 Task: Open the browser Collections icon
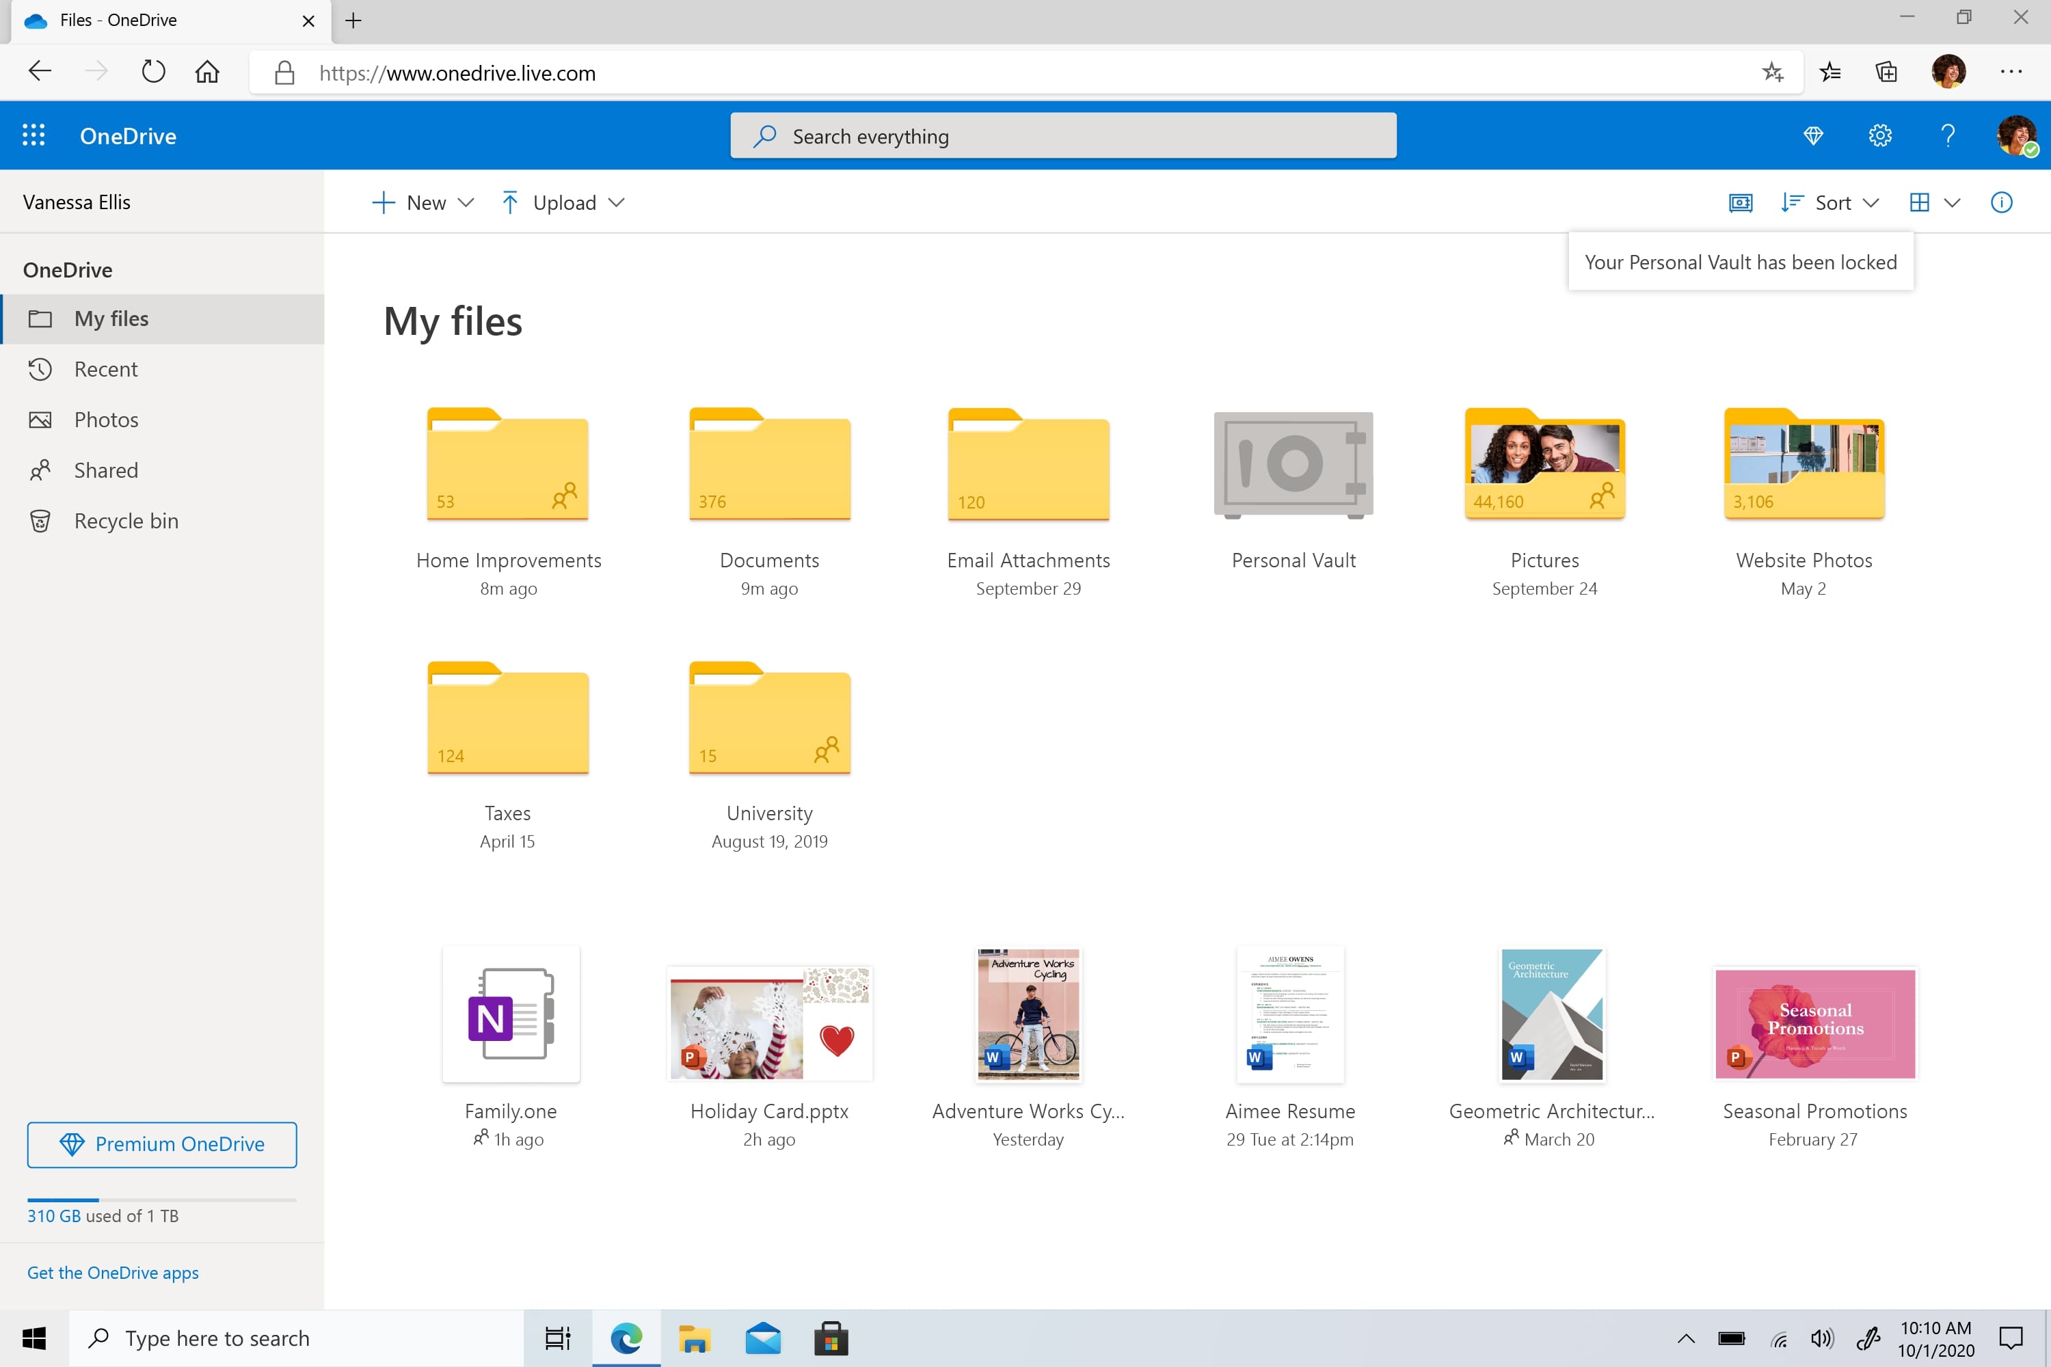1887,72
